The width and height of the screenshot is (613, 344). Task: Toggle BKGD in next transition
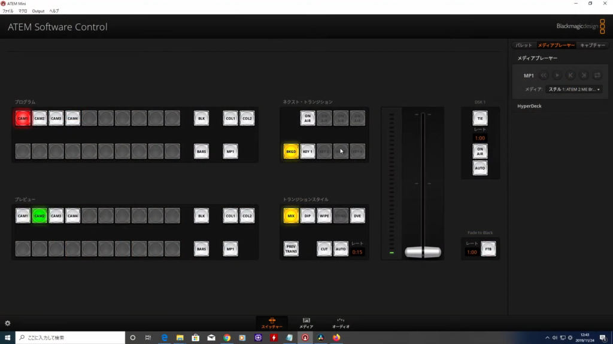coord(292,151)
